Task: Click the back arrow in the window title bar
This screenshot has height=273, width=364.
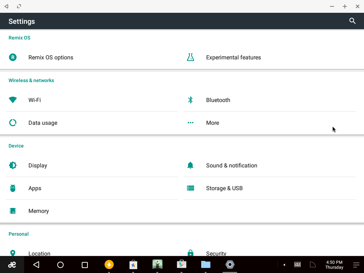Action: 6,6
